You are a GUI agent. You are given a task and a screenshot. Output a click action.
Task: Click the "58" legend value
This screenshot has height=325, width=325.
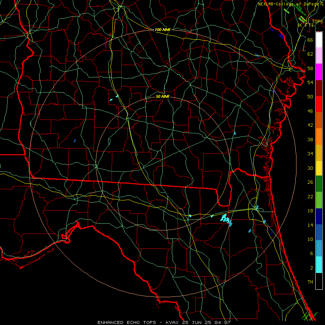[310, 68]
